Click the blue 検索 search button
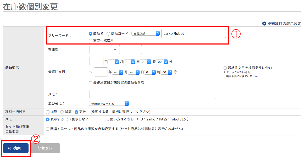This screenshot has height=160, width=305. 16,148
